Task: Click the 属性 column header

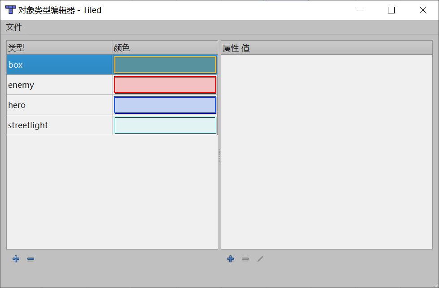Action: coord(230,48)
